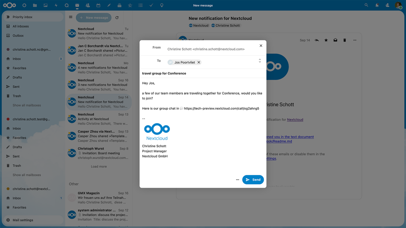Viewport: 406px width, 228px height.
Task: Open the Files app from the top bar
Action: click(35, 5)
